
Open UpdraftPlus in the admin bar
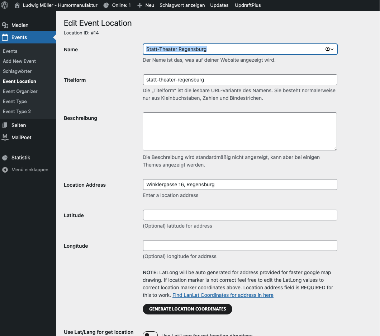248,5
